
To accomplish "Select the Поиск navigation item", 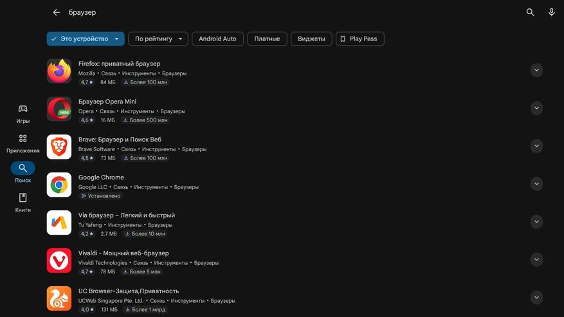I will point(23,173).
